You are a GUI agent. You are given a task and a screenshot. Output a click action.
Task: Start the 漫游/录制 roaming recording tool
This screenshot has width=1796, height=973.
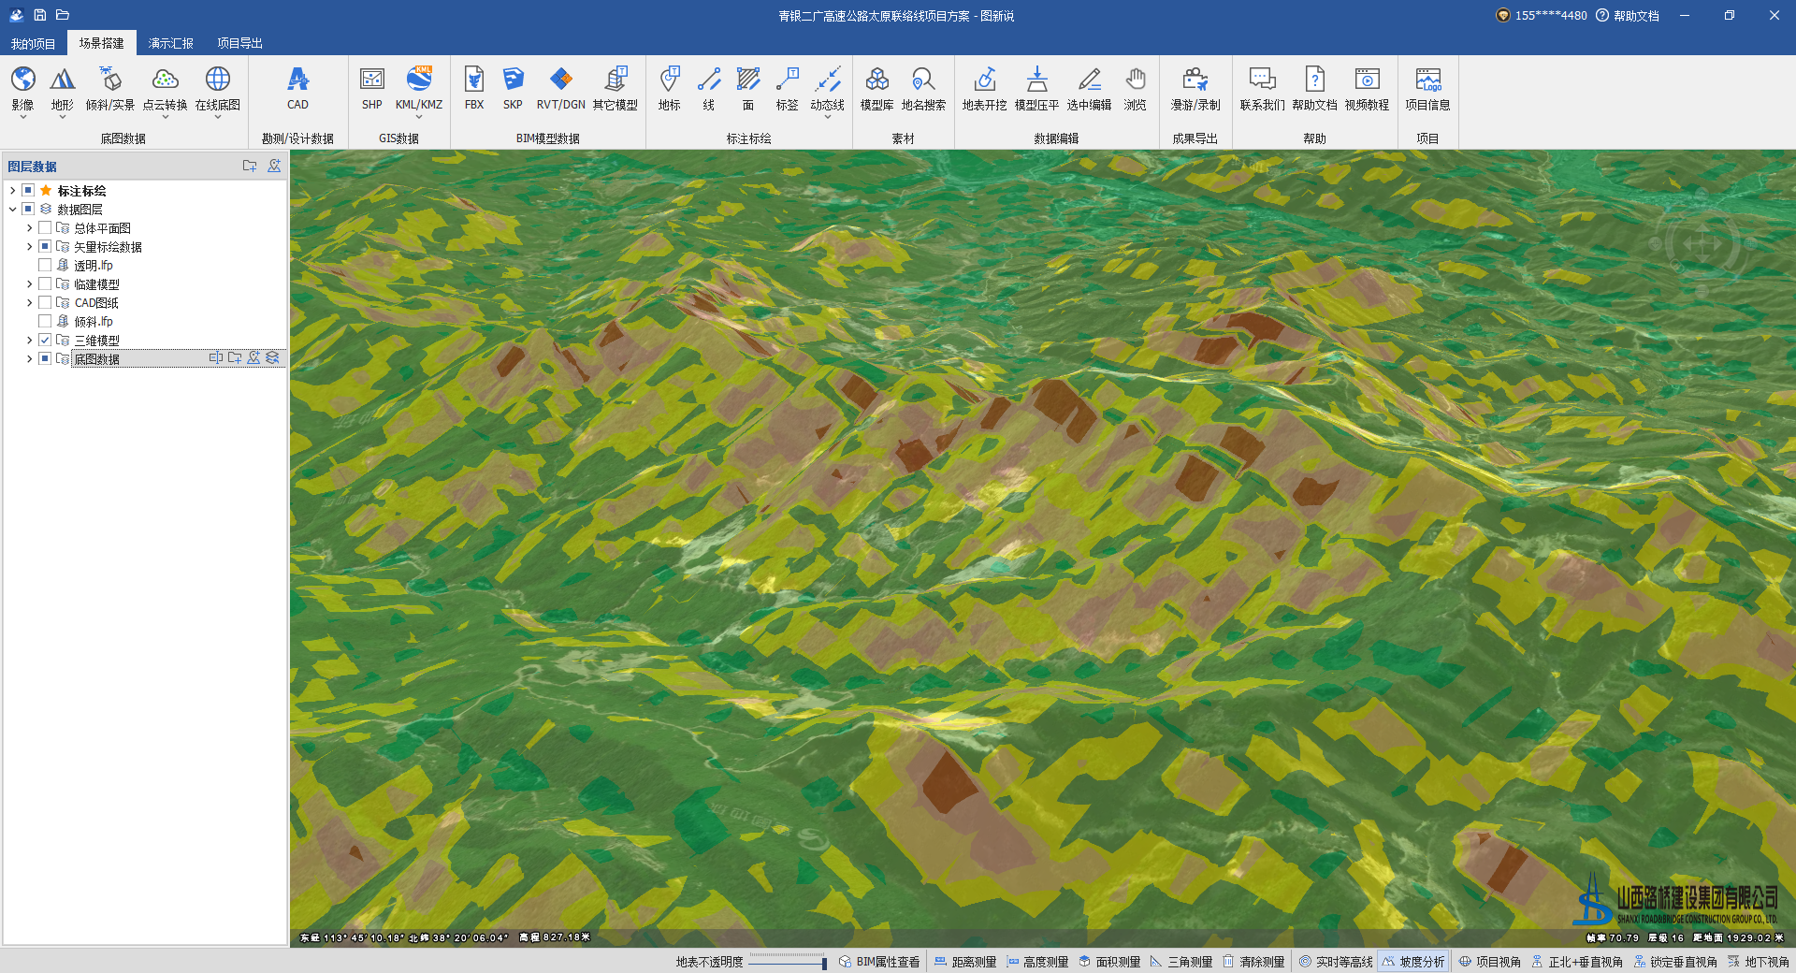click(1195, 88)
